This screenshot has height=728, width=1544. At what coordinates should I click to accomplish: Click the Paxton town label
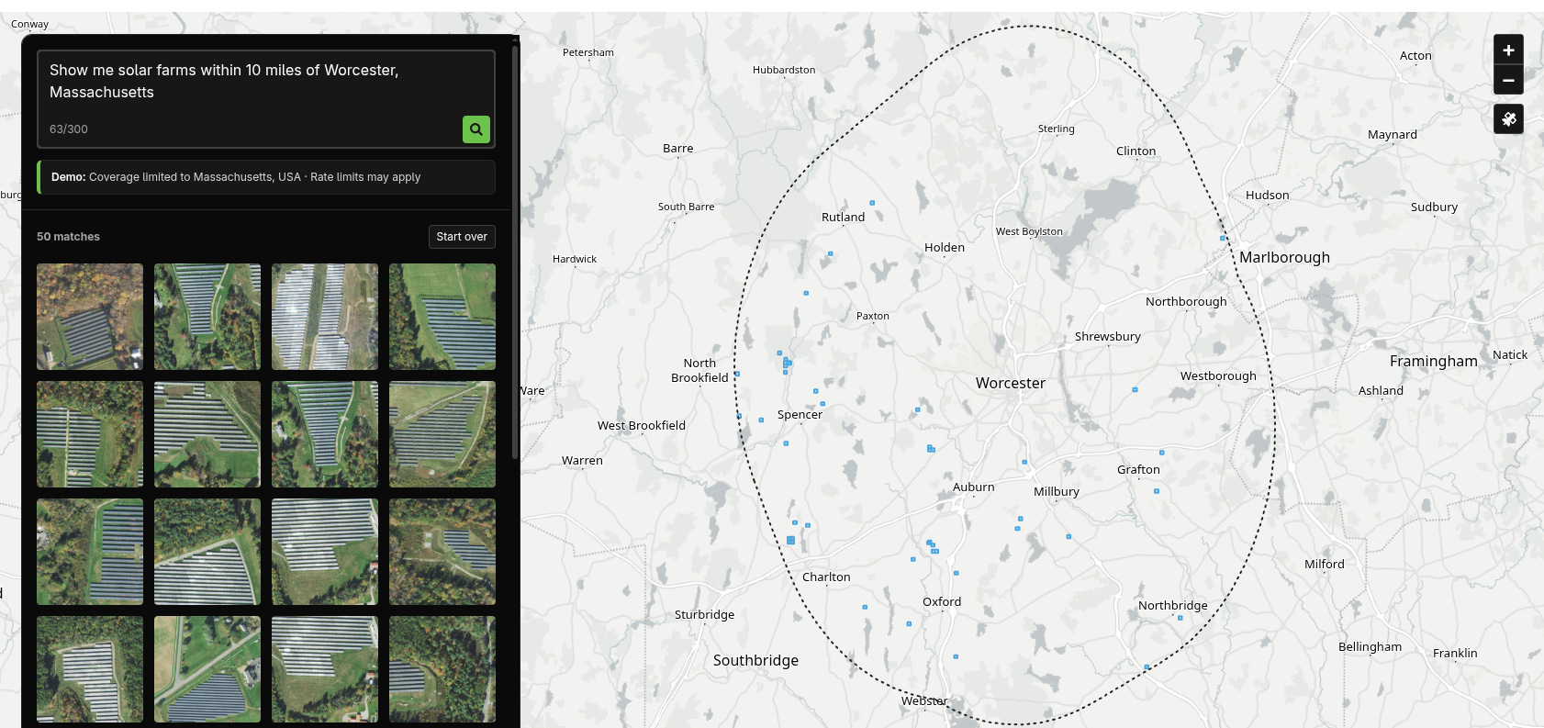coord(873,316)
